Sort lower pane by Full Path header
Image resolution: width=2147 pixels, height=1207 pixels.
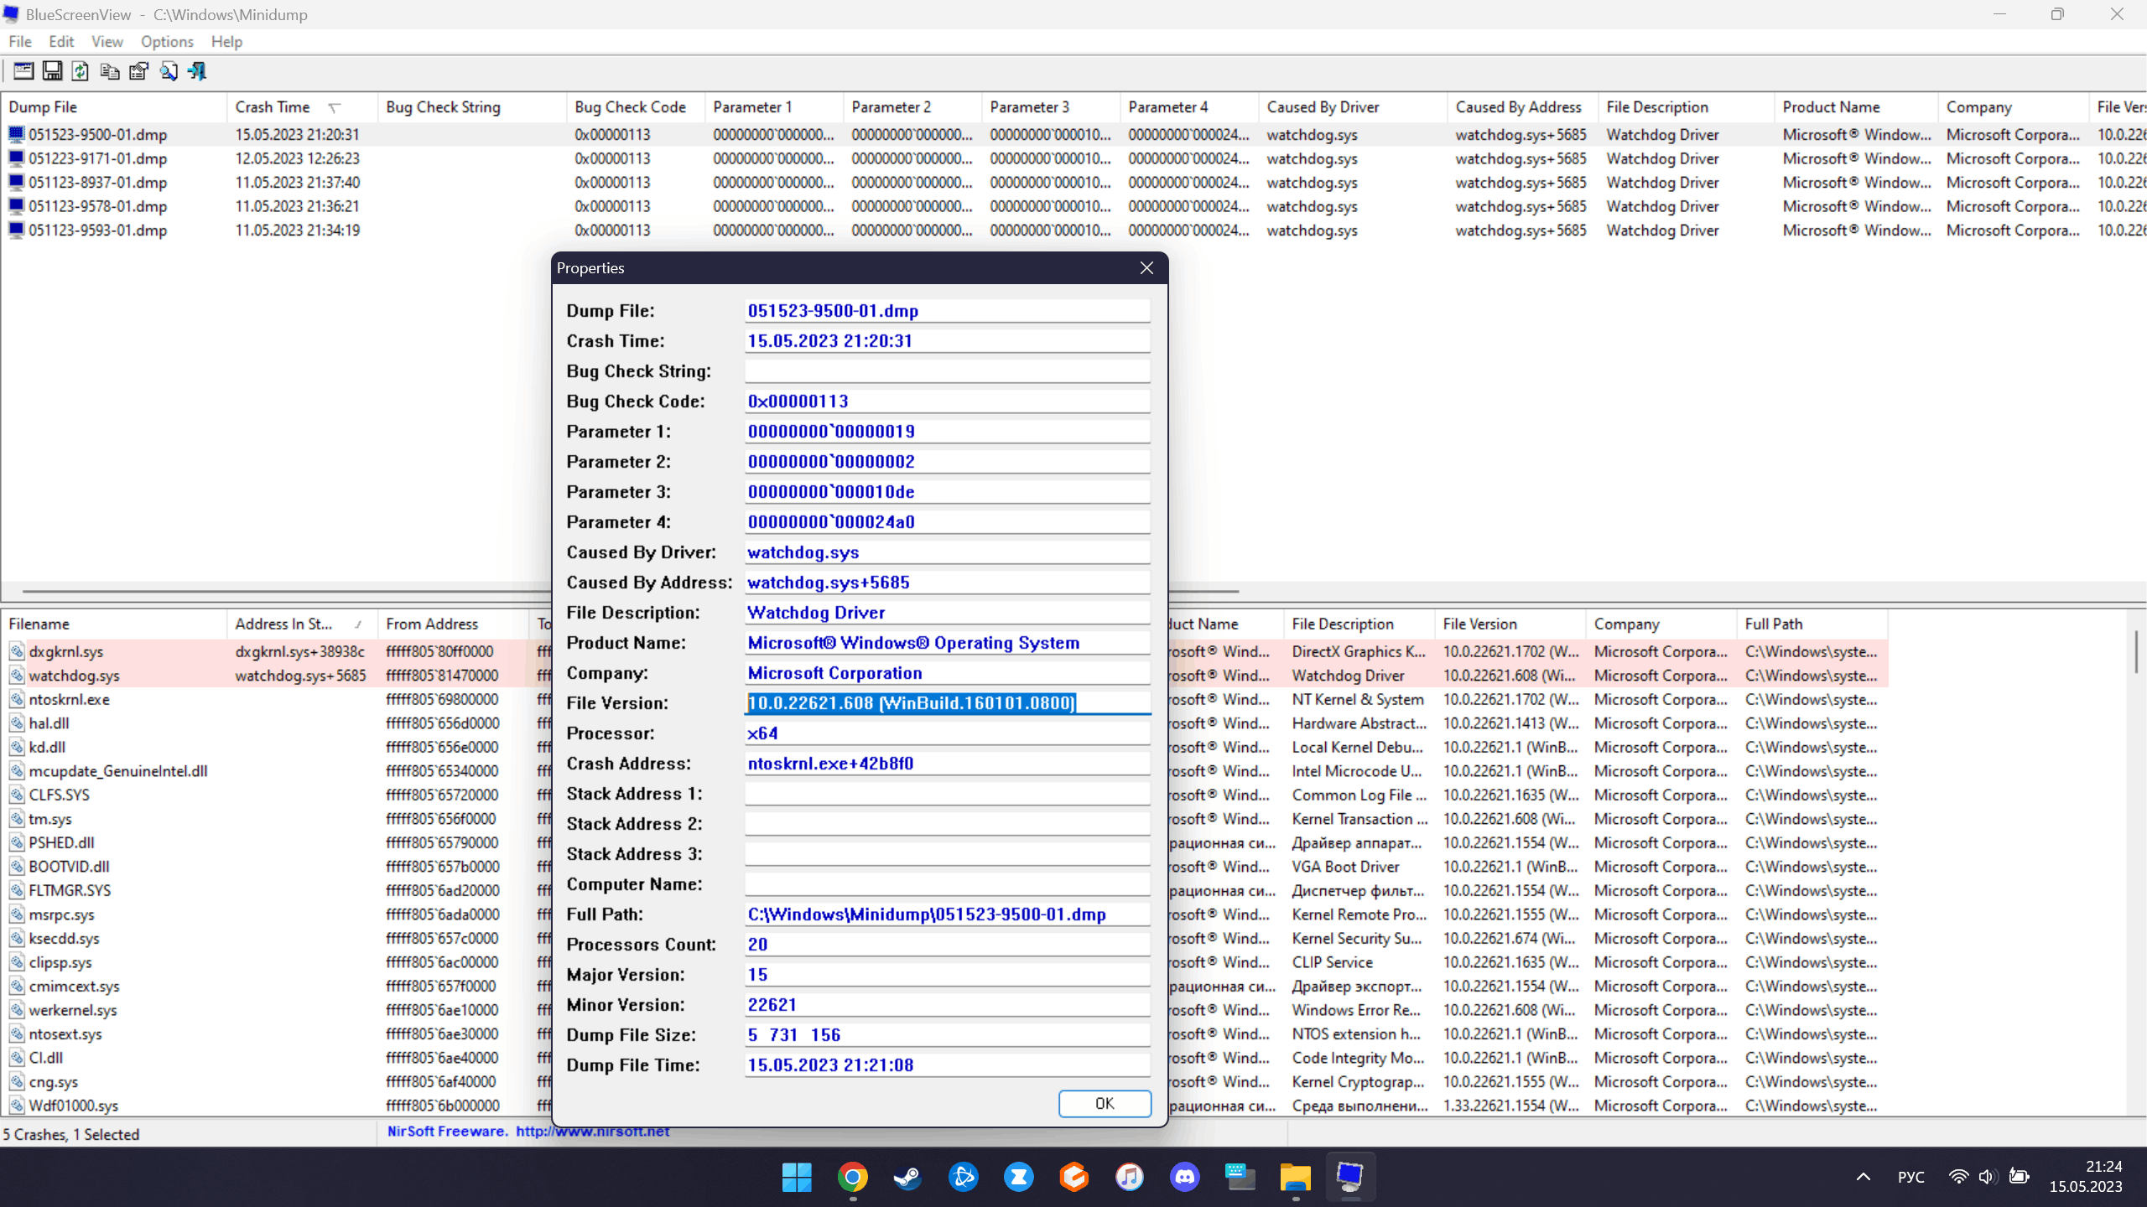click(x=1812, y=624)
